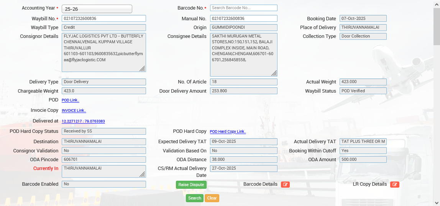Screen dimensions: 440x206
Task: Click the Consignee Details resize handle
Action: (x=274, y=73)
